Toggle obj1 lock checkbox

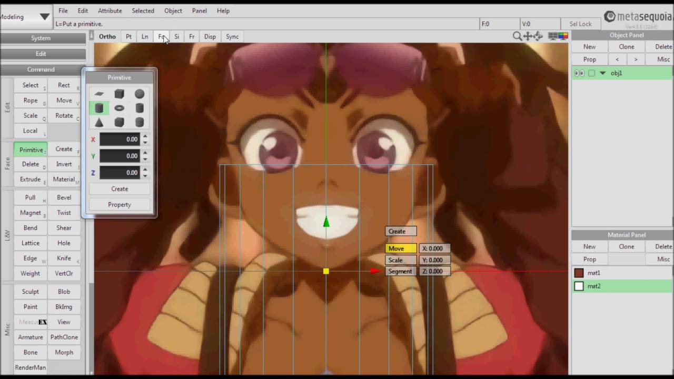click(591, 73)
